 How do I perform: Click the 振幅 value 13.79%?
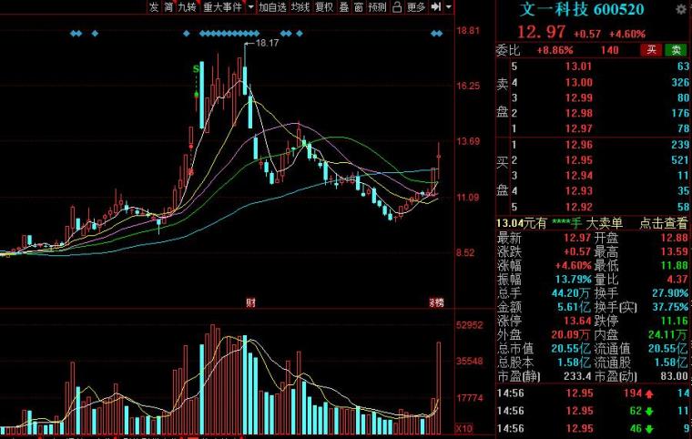tap(574, 279)
